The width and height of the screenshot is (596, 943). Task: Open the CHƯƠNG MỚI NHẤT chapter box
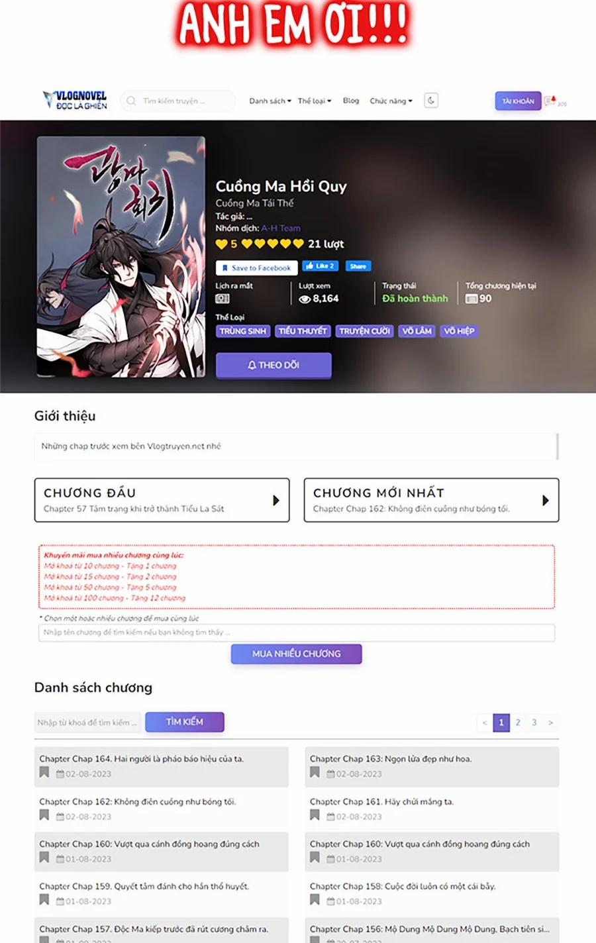point(431,500)
